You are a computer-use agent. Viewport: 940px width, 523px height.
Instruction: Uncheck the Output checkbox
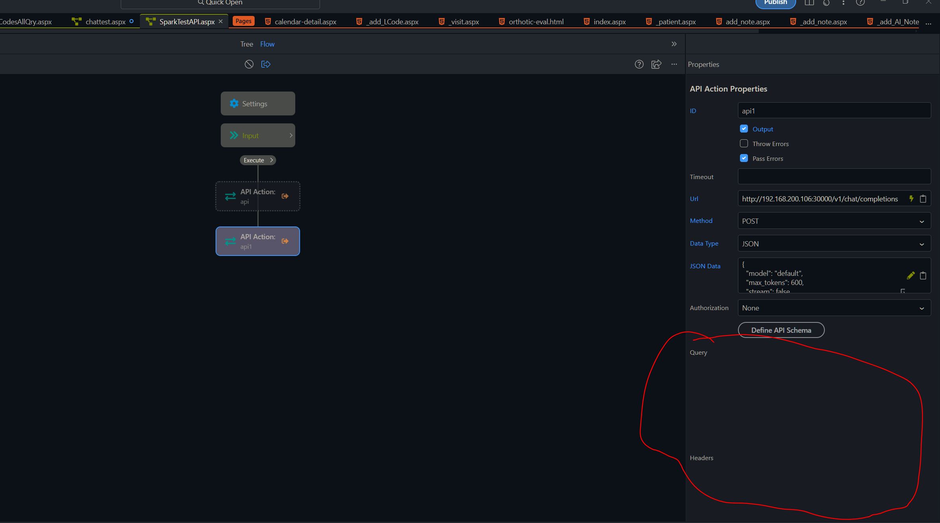744,129
